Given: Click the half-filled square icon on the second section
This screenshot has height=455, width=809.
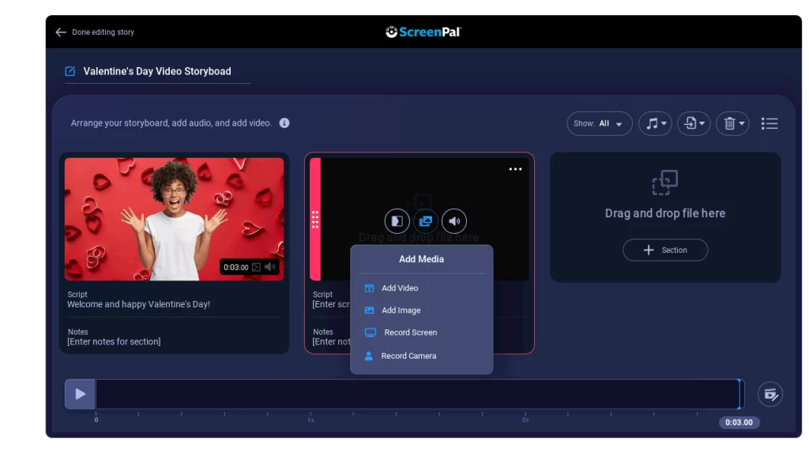Looking at the screenshot, I should pyautogui.click(x=397, y=221).
